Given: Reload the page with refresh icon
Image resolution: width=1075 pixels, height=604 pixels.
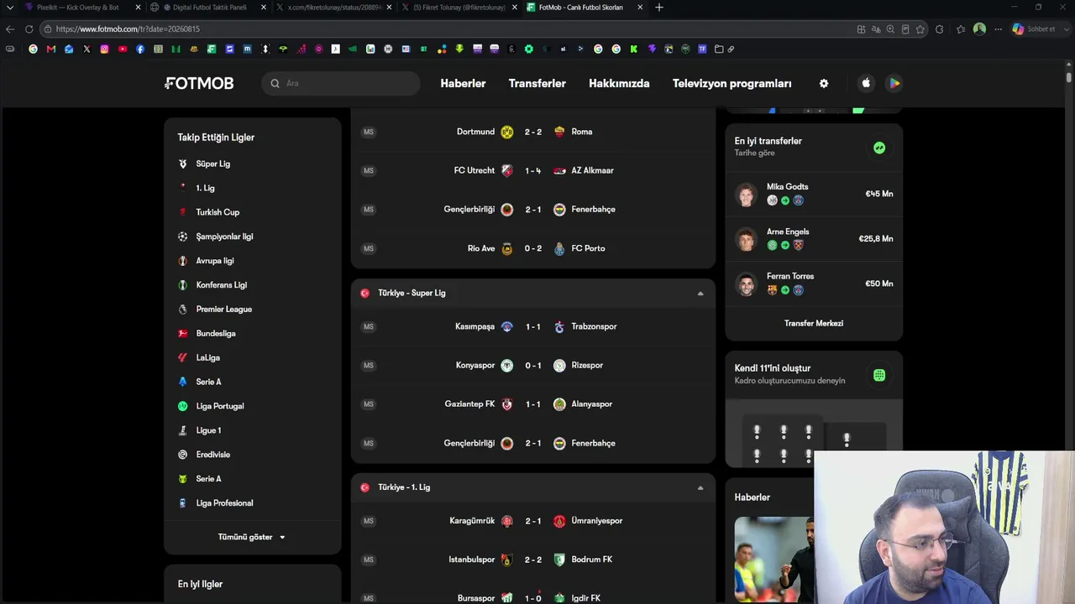Looking at the screenshot, I should click(29, 29).
